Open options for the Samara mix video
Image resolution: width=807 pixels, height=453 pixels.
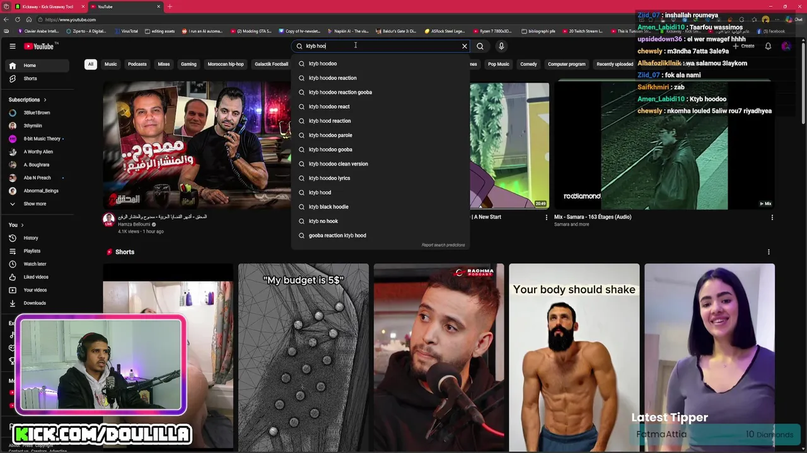click(x=772, y=218)
